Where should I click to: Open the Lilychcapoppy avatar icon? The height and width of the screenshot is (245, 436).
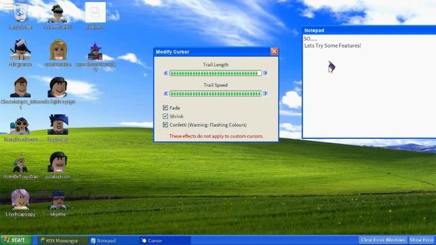pos(20,199)
